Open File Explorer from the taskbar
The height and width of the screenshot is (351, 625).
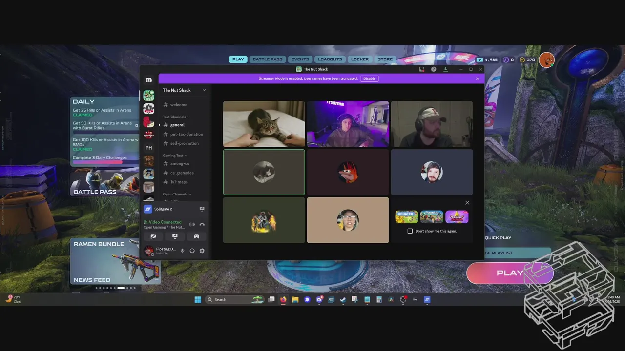click(x=295, y=299)
